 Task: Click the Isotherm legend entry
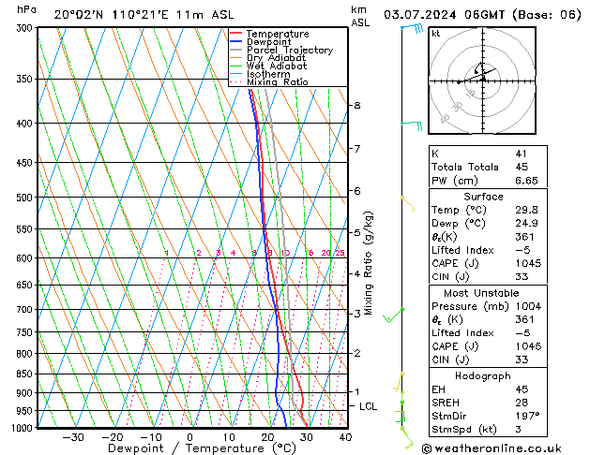260,74
